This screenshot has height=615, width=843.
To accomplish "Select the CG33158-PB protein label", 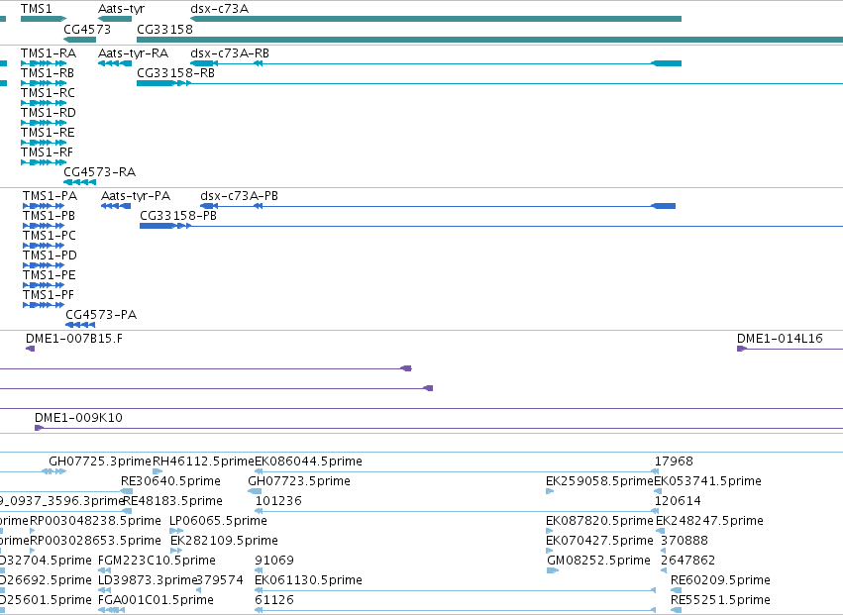I will 178,216.
